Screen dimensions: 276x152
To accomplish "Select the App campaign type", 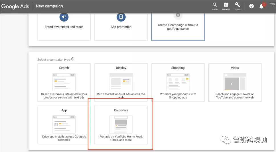I will (x=64, y=125).
